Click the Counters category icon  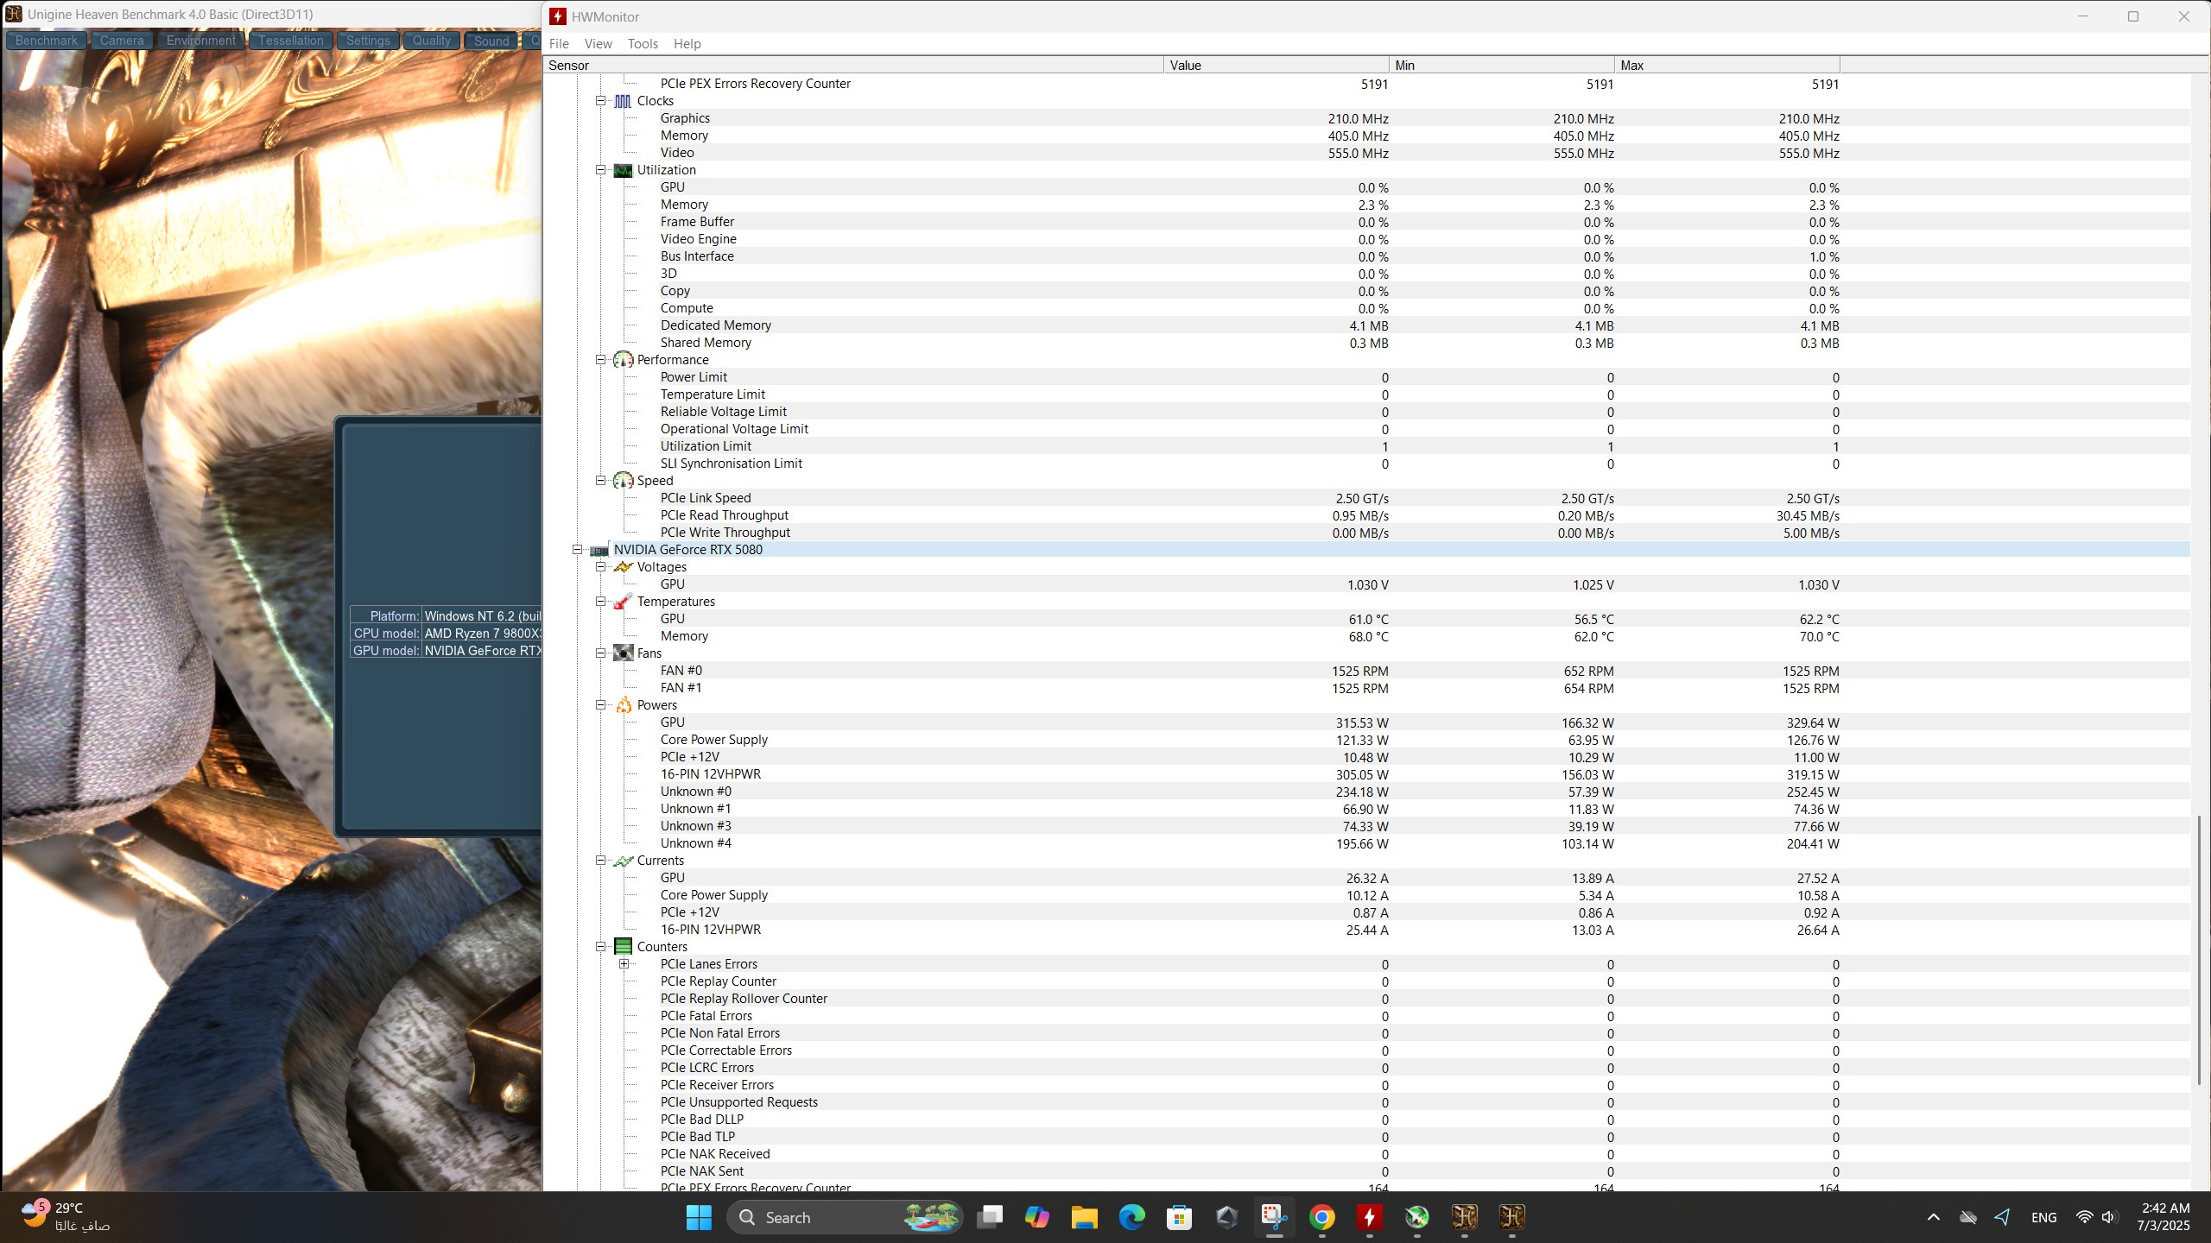[x=623, y=947]
